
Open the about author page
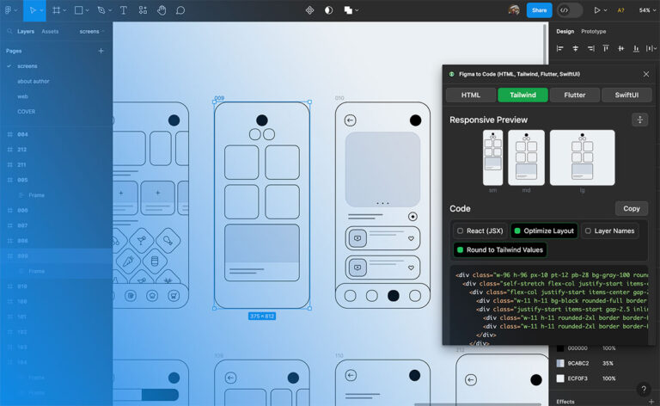click(34, 81)
